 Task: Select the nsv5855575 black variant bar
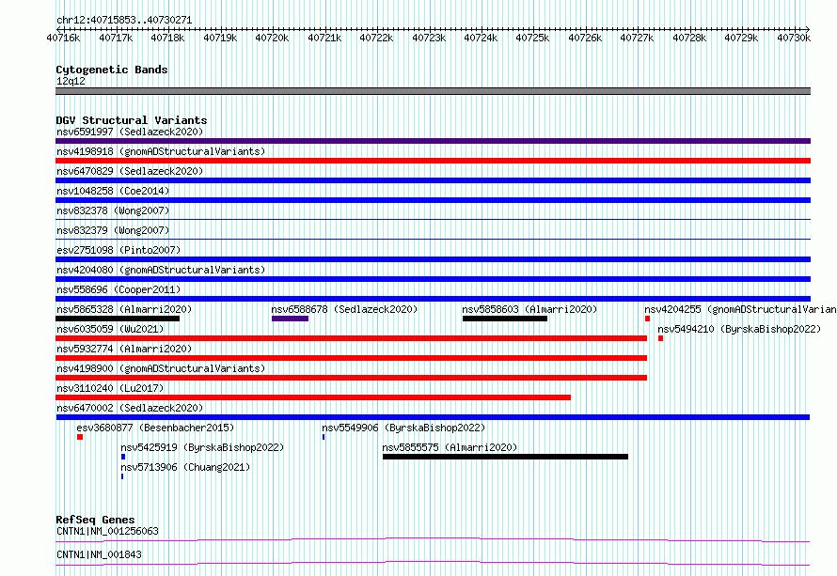click(506, 457)
